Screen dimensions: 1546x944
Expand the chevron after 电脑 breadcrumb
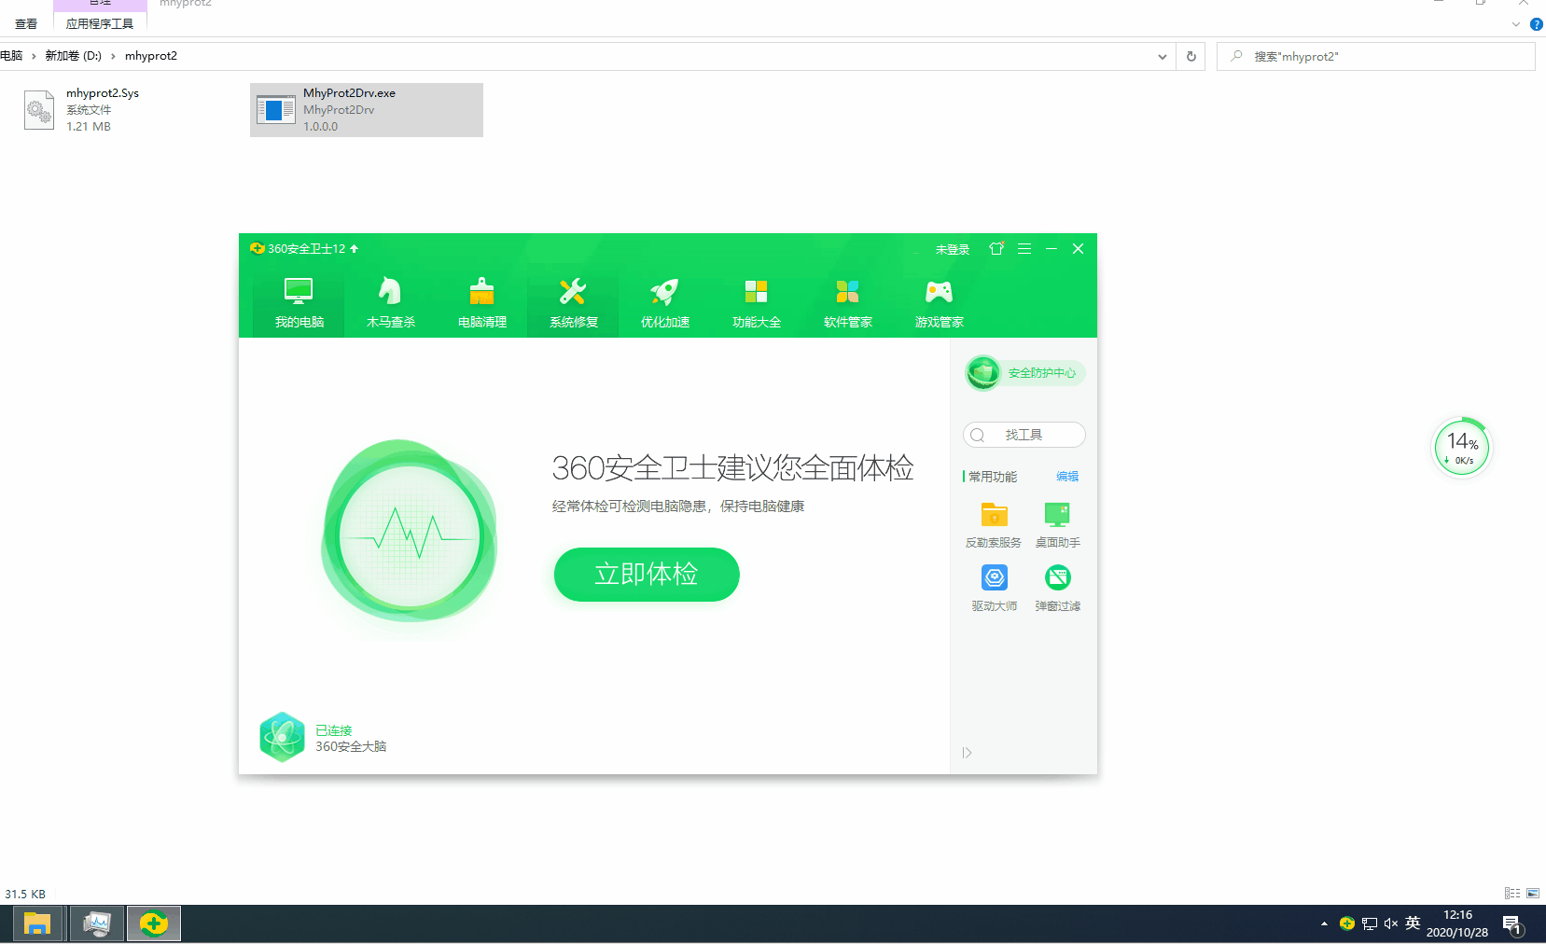(34, 56)
